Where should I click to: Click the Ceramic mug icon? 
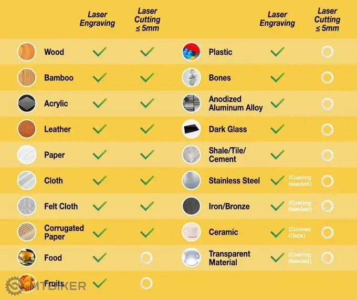tap(191, 232)
